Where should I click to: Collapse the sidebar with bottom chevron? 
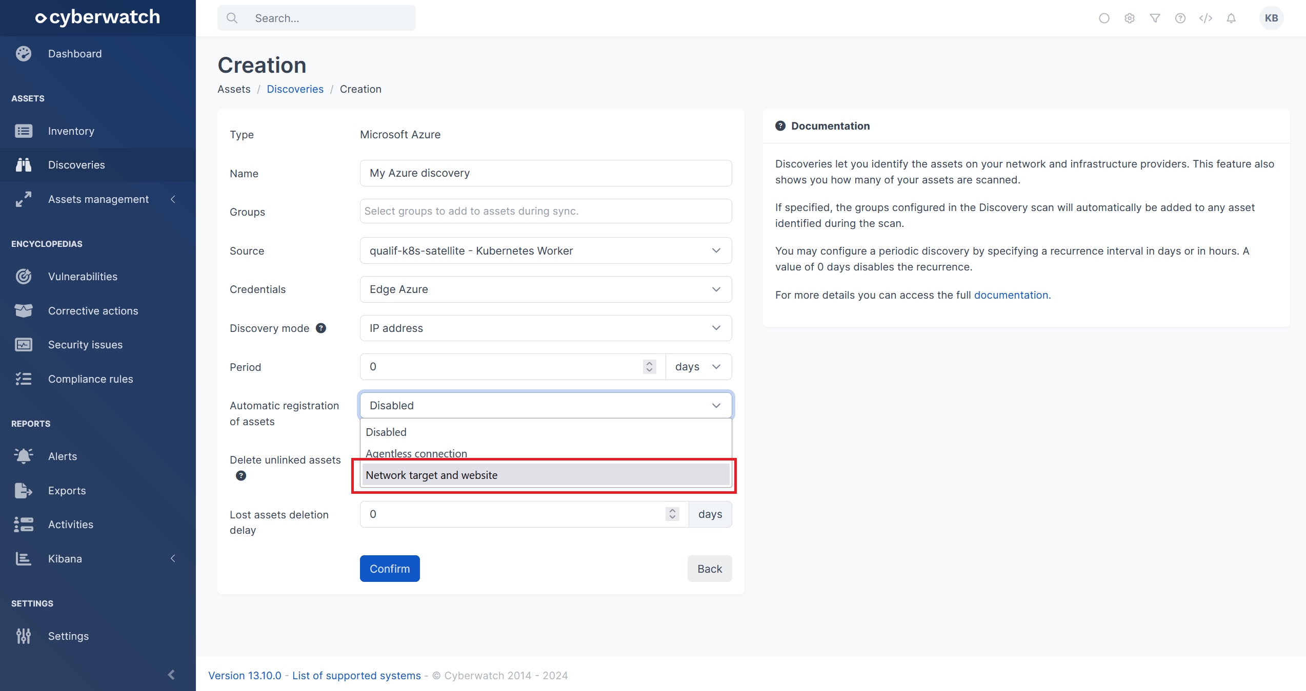172,675
